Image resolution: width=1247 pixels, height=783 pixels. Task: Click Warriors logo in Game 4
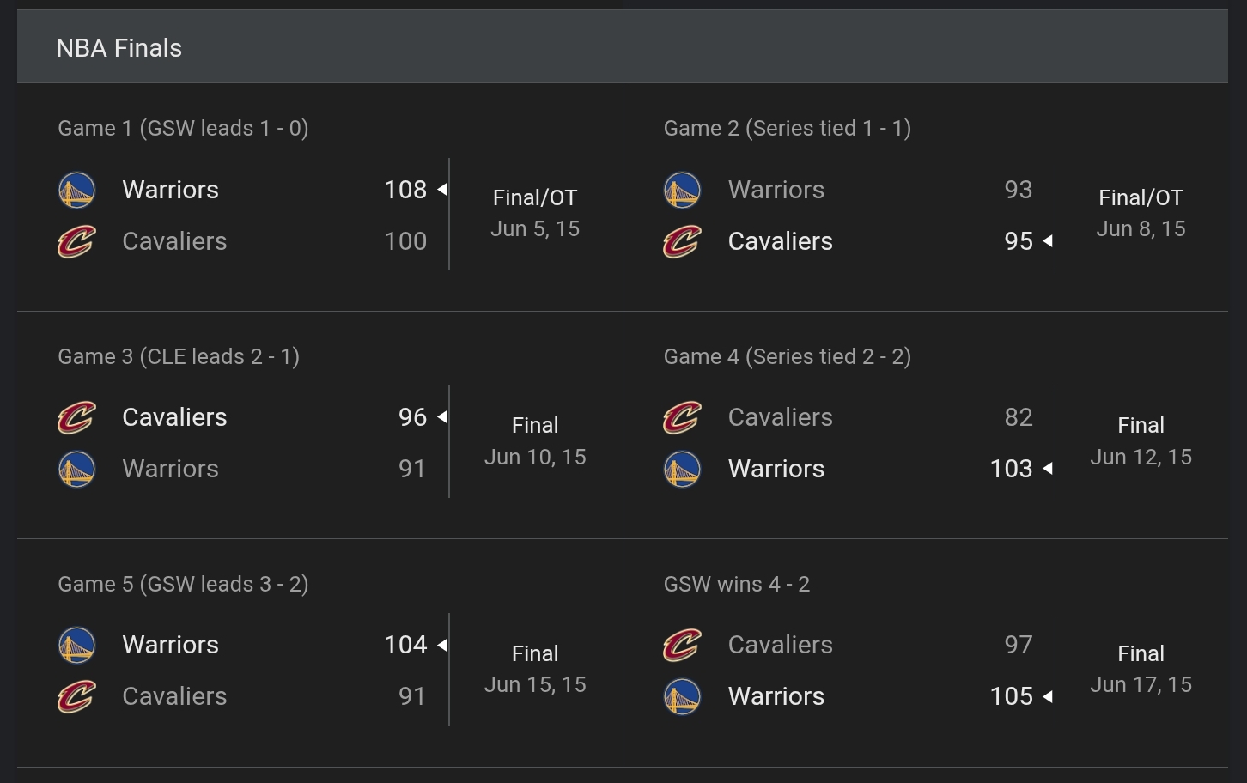[x=682, y=469]
